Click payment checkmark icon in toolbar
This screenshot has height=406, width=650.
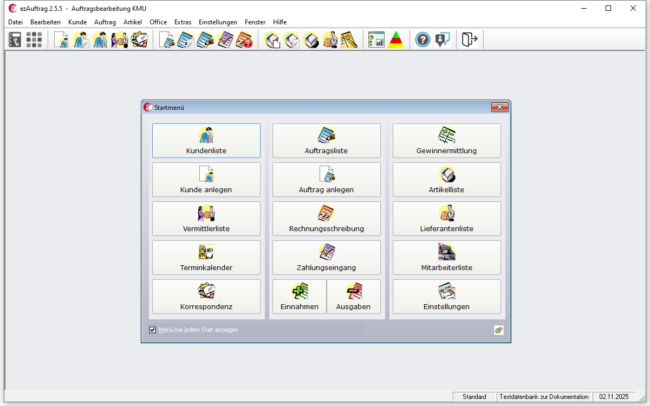225,40
